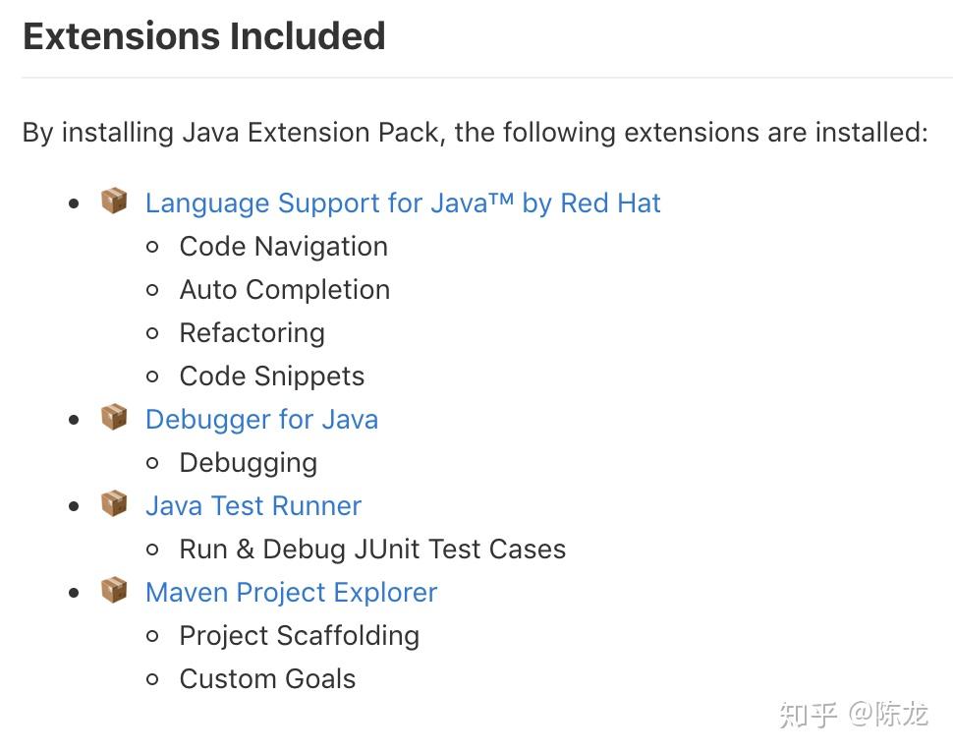Click Run & Debug JUnit Test Cases text
The image size is (953, 753).
[x=372, y=550]
